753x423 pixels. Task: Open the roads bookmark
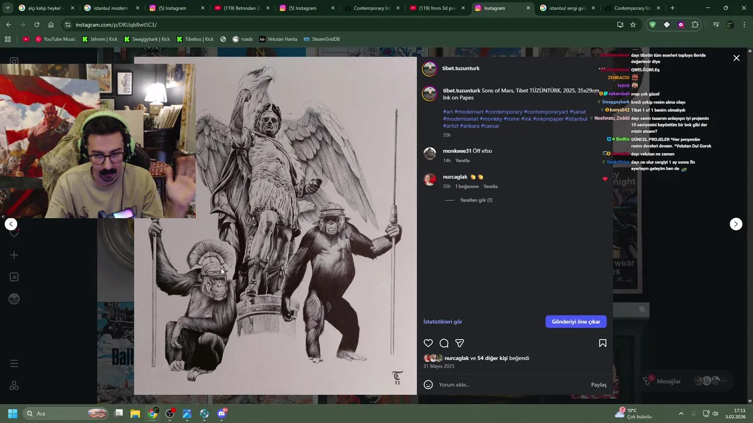242,39
